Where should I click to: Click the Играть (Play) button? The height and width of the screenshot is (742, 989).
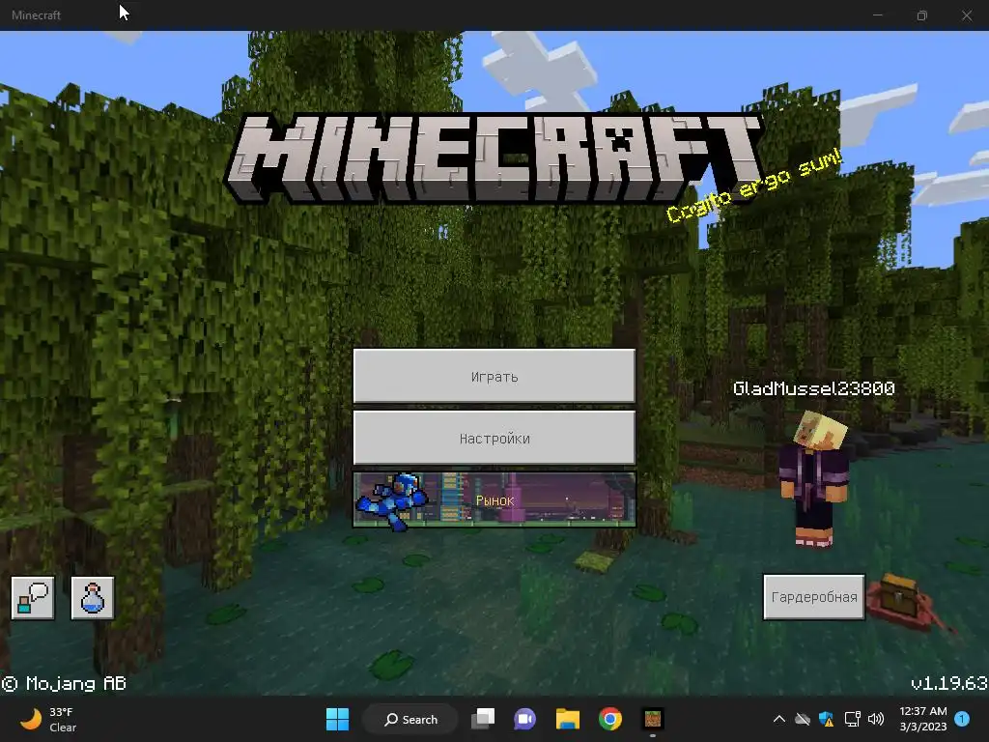pyautogui.click(x=494, y=376)
